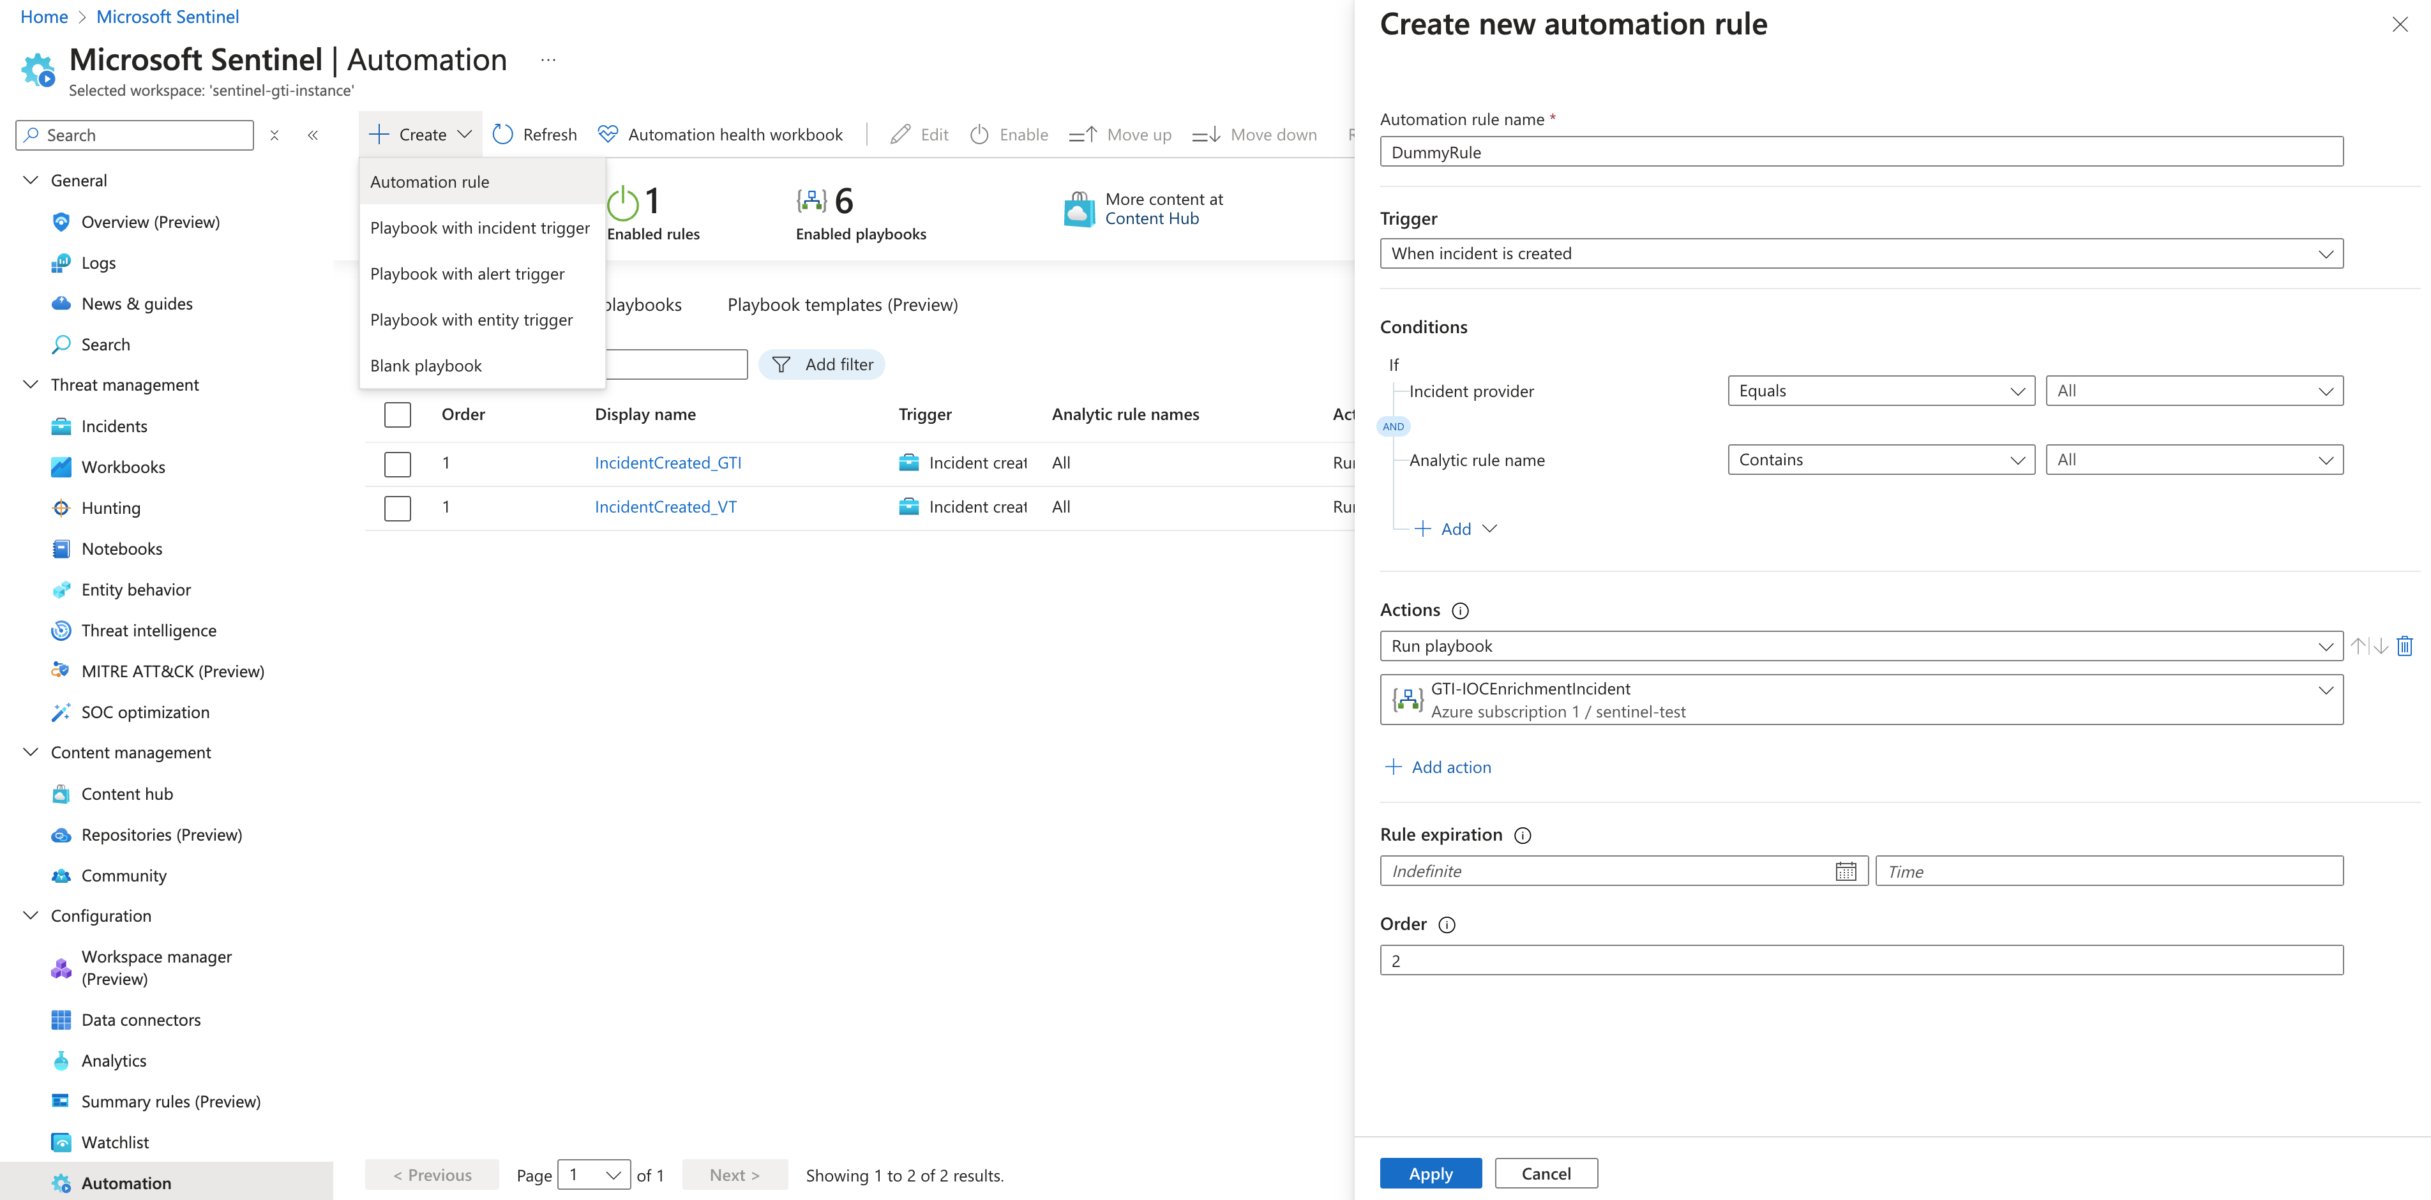Click the Workspace manager cubes icon
This screenshot has width=2431, height=1200.
click(61, 968)
